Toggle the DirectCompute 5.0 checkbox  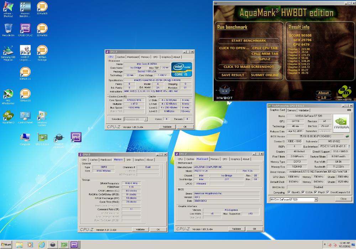coord(328,192)
